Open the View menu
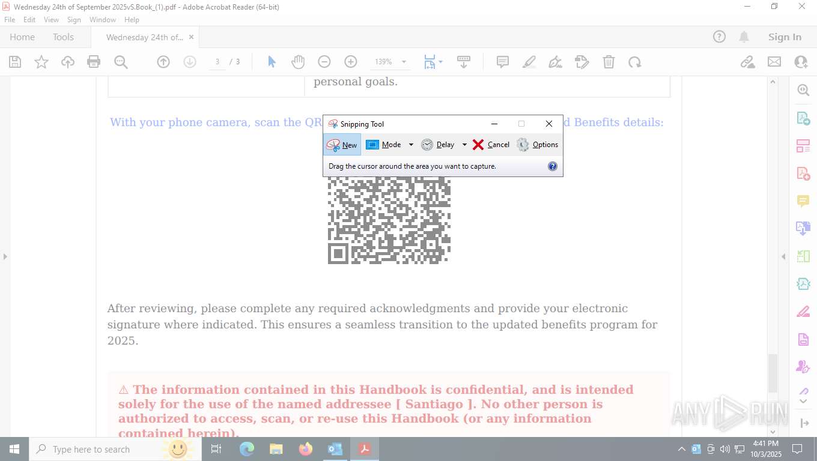Screen dimensions: 817x461 pos(51,20)
